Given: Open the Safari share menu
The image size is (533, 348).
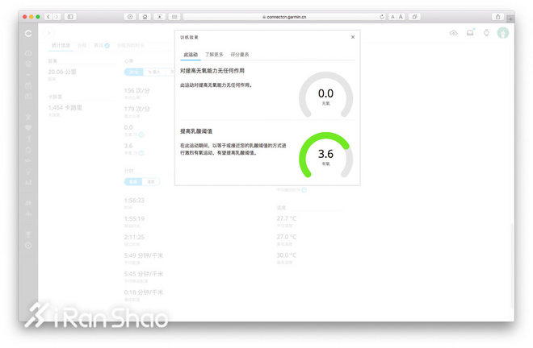Looking at the screenshot, I should click(x=497, y=17).
